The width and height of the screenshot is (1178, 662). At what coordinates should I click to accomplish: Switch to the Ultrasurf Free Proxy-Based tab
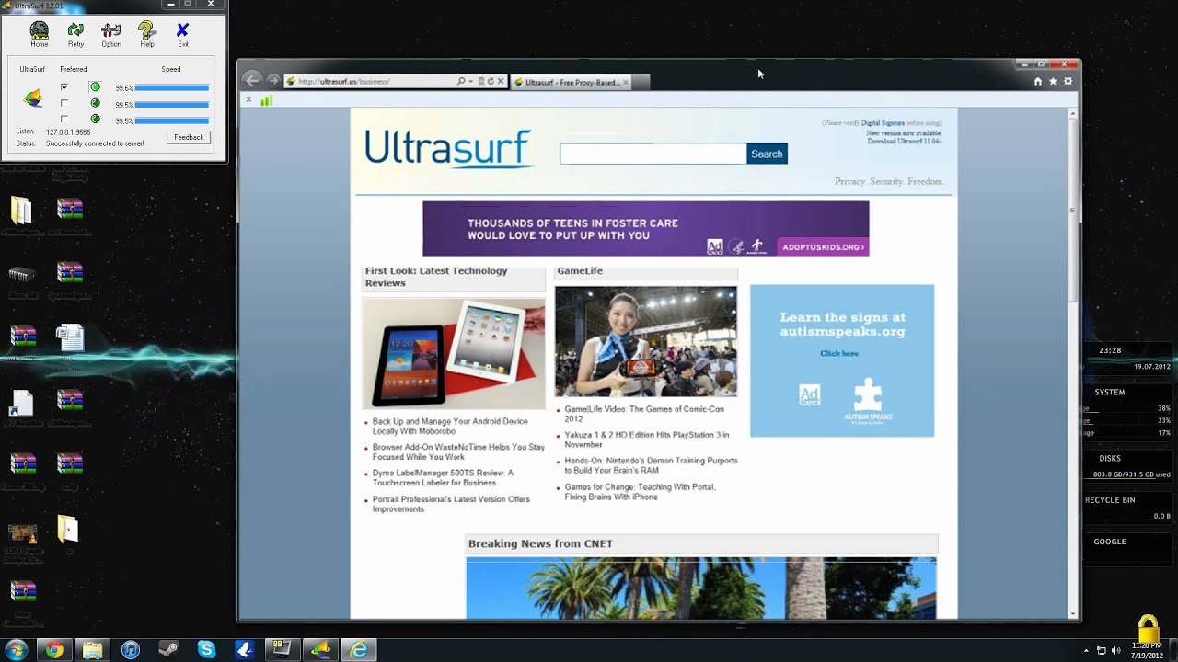coord(571,82)
